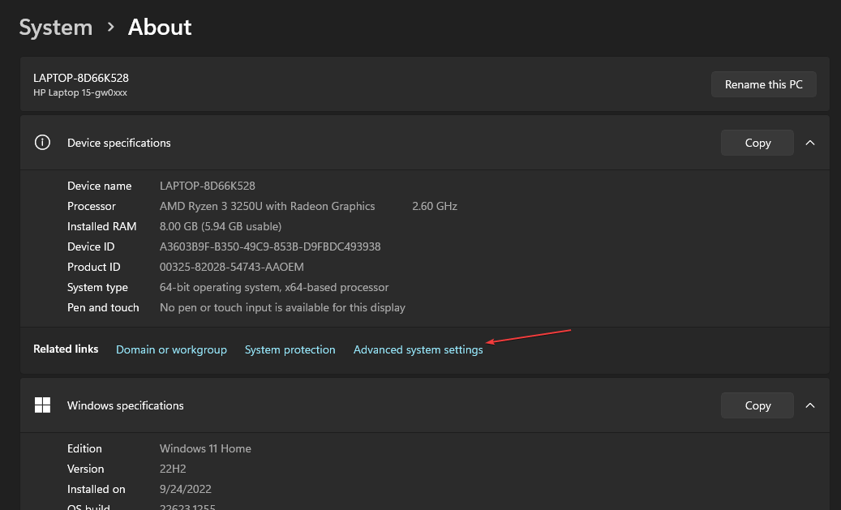Image resolution: width=841 pixels, height=510 pixels.
Task: Click the 'Rename this PC' button
Action: (763, 84)
